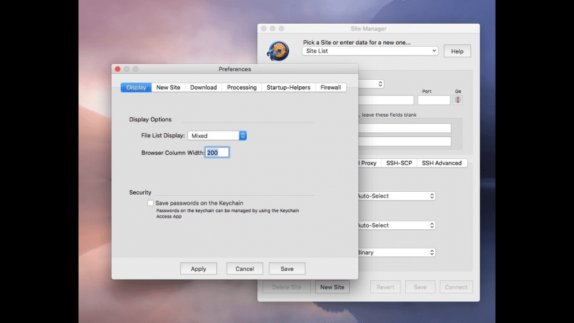Select the SSH-SCP tab in Site Manager
This screenshot has width=574, height=323.
pyautogui.click(x=399, y=163)
